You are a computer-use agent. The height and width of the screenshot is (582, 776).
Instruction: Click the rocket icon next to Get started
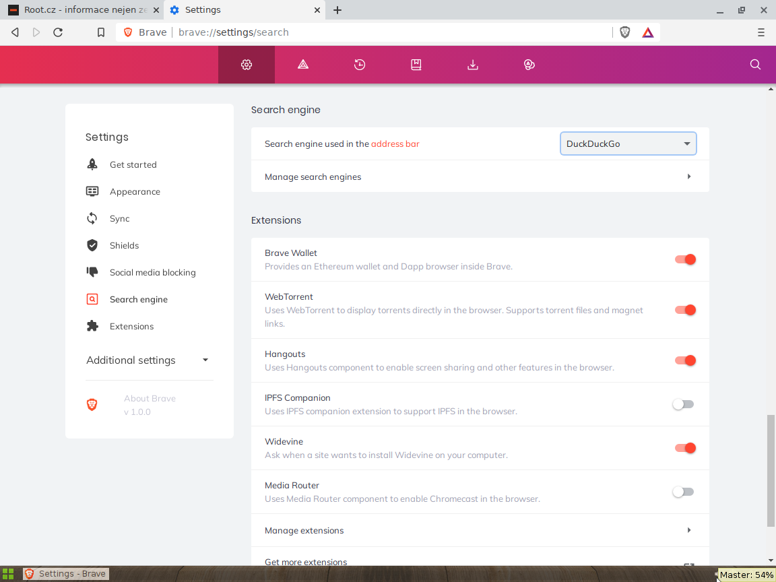[92, 164]
